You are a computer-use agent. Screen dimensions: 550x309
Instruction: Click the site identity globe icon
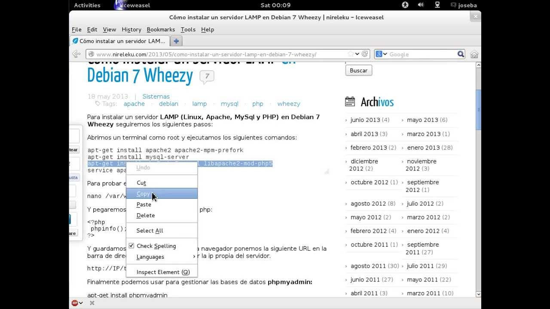click(x=91, y=54)
